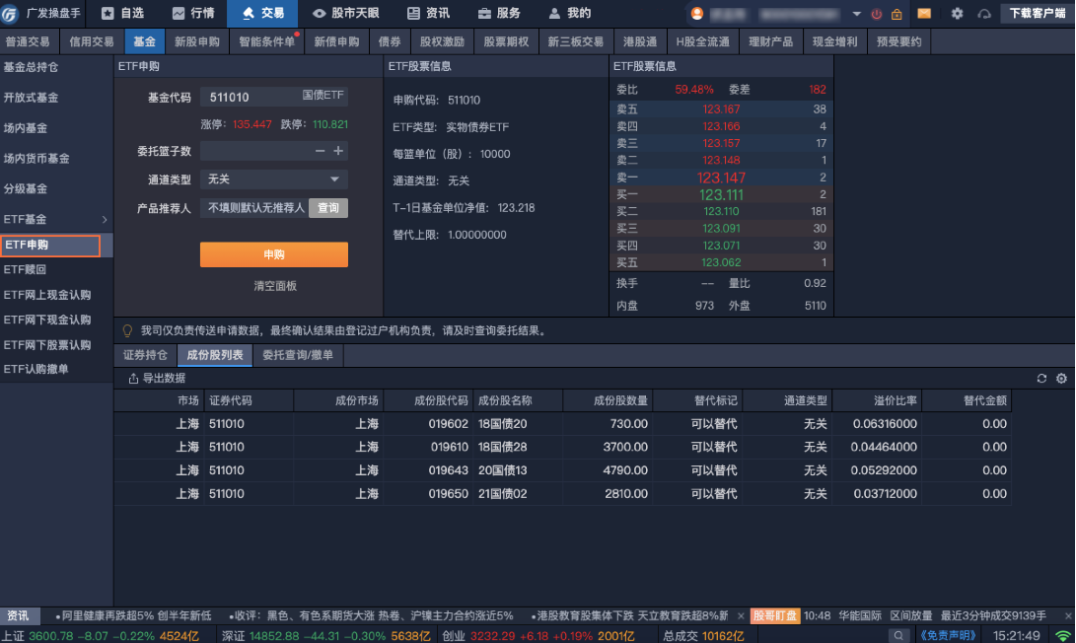Click the search magnifier in status bar
The height and width of the screenshot is (643, 1076).
[900, 635]
